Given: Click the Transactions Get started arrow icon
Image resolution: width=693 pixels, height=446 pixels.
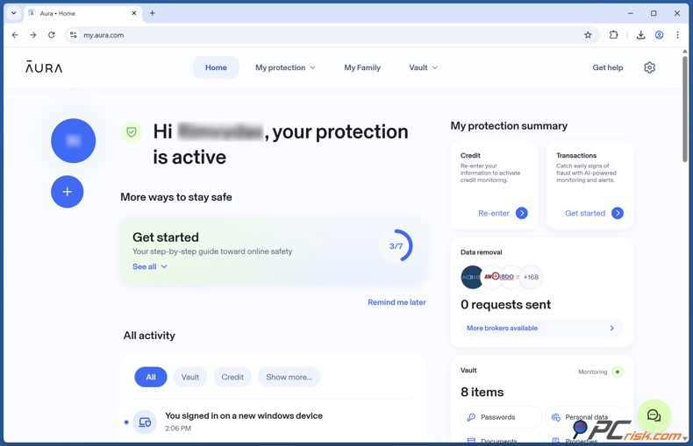Looking at the screenshot, I should point(618,213).
